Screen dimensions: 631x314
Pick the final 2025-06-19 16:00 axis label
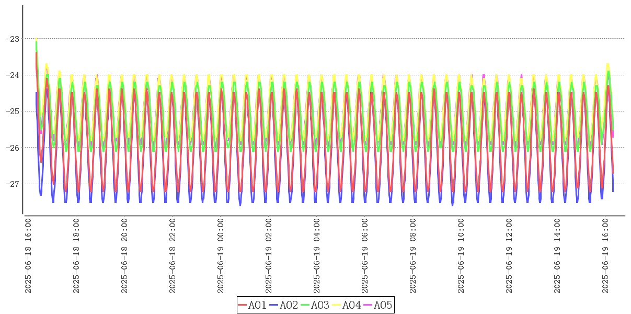(x=605, y=256)
